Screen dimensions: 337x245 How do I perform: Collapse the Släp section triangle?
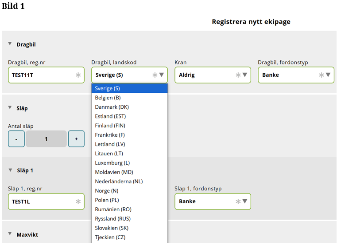10,107
